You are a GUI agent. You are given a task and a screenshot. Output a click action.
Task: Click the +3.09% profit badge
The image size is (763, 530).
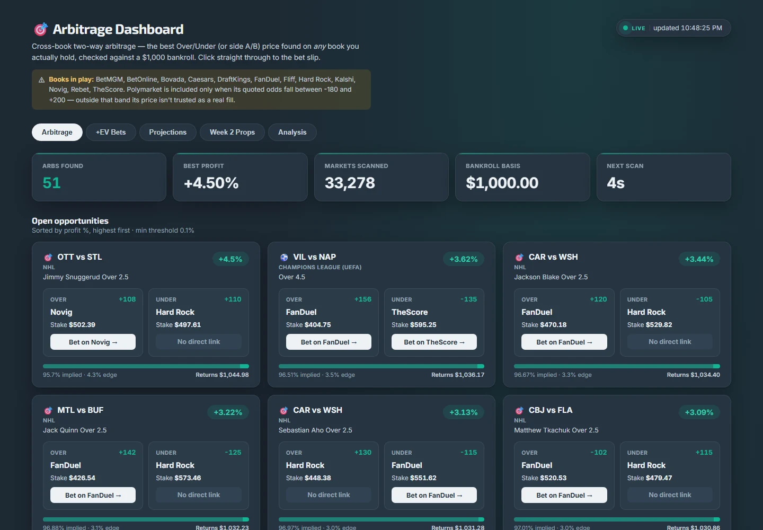[x=699, y=412]
